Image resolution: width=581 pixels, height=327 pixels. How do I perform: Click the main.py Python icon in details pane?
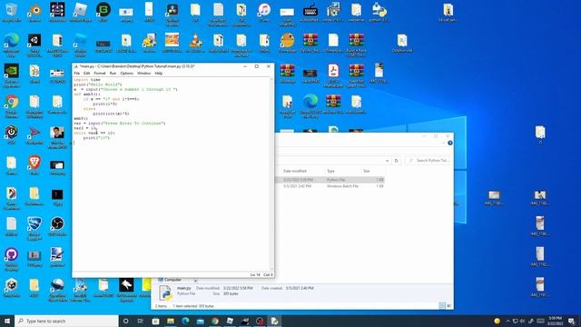click(x=165, y=292)
